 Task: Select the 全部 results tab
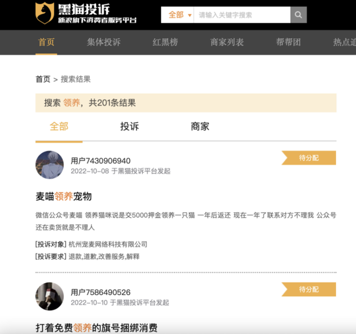point(59,126)
